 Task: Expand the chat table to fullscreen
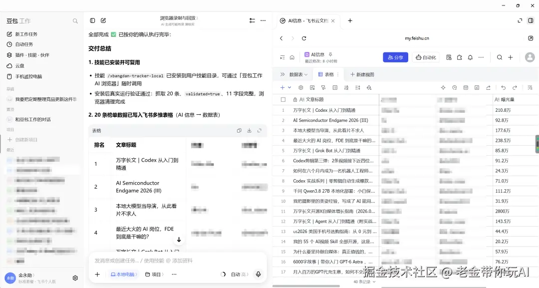(260, 131)
